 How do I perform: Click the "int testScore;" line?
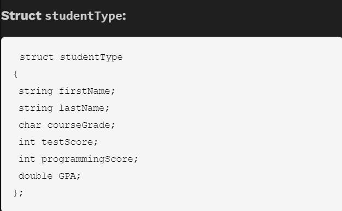click(x=58, y=142)
